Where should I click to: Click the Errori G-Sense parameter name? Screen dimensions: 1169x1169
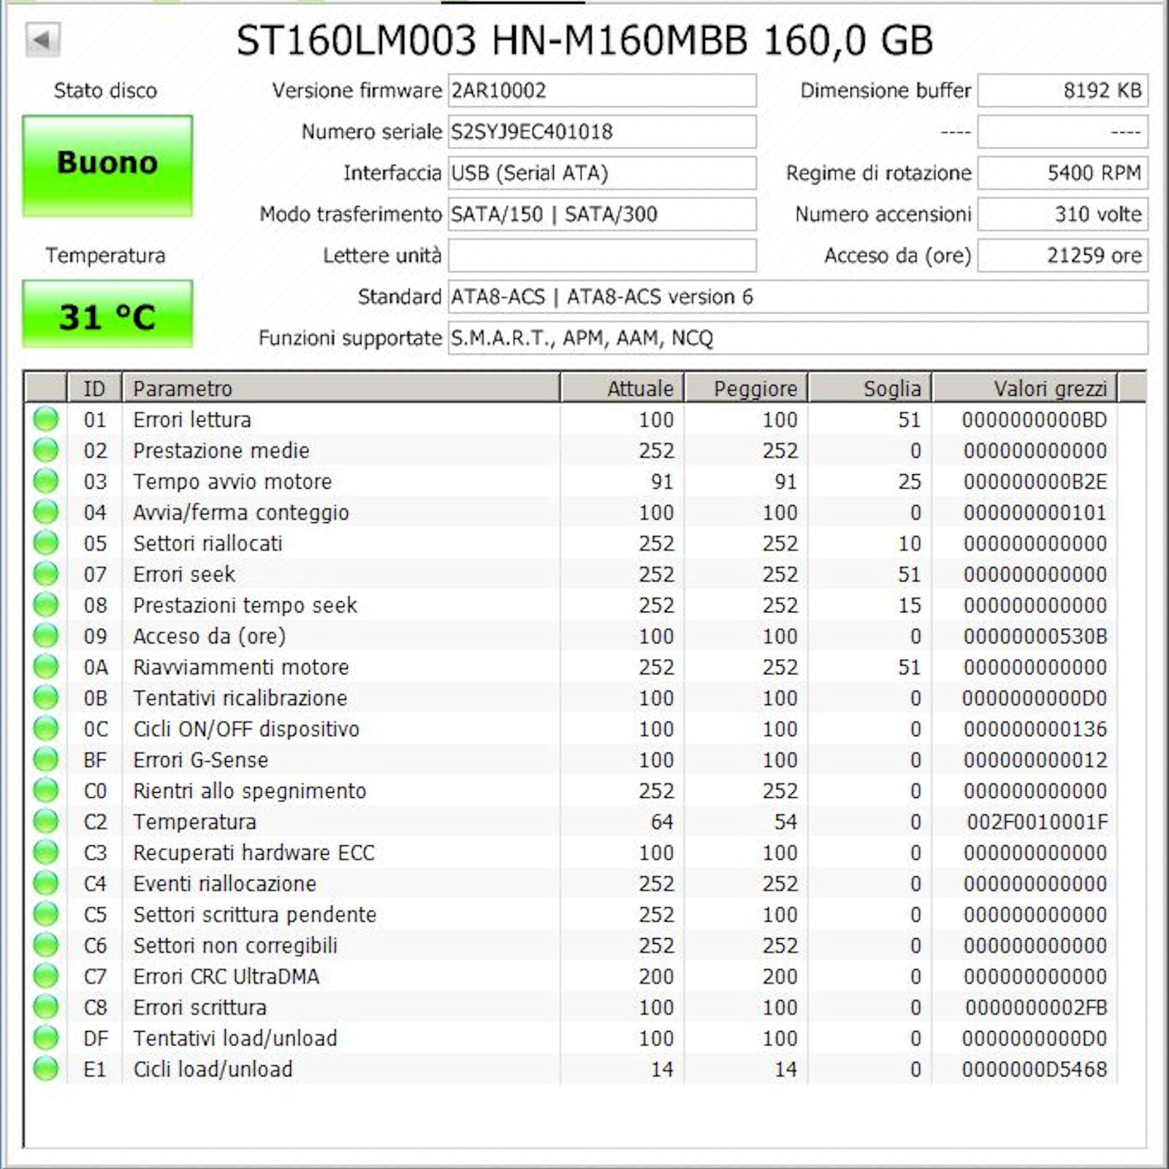click(201, 760)
